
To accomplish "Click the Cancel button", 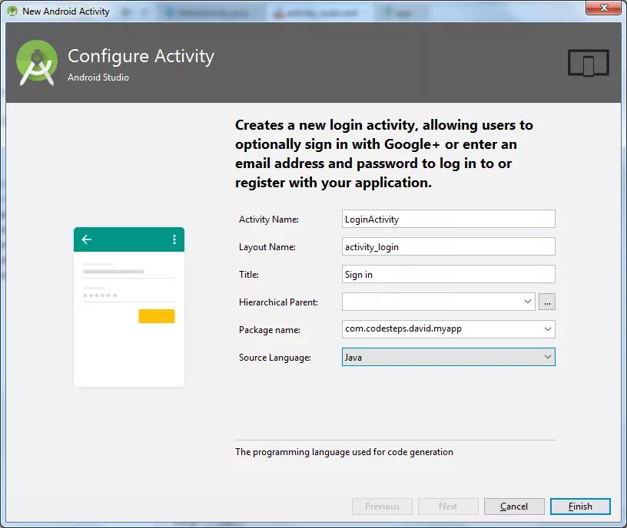I will click(x=514, y=507).
